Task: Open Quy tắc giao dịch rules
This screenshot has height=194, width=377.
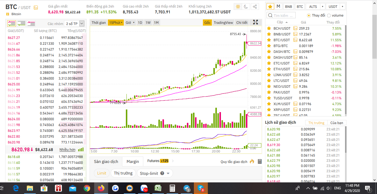Action: (234, 162)
